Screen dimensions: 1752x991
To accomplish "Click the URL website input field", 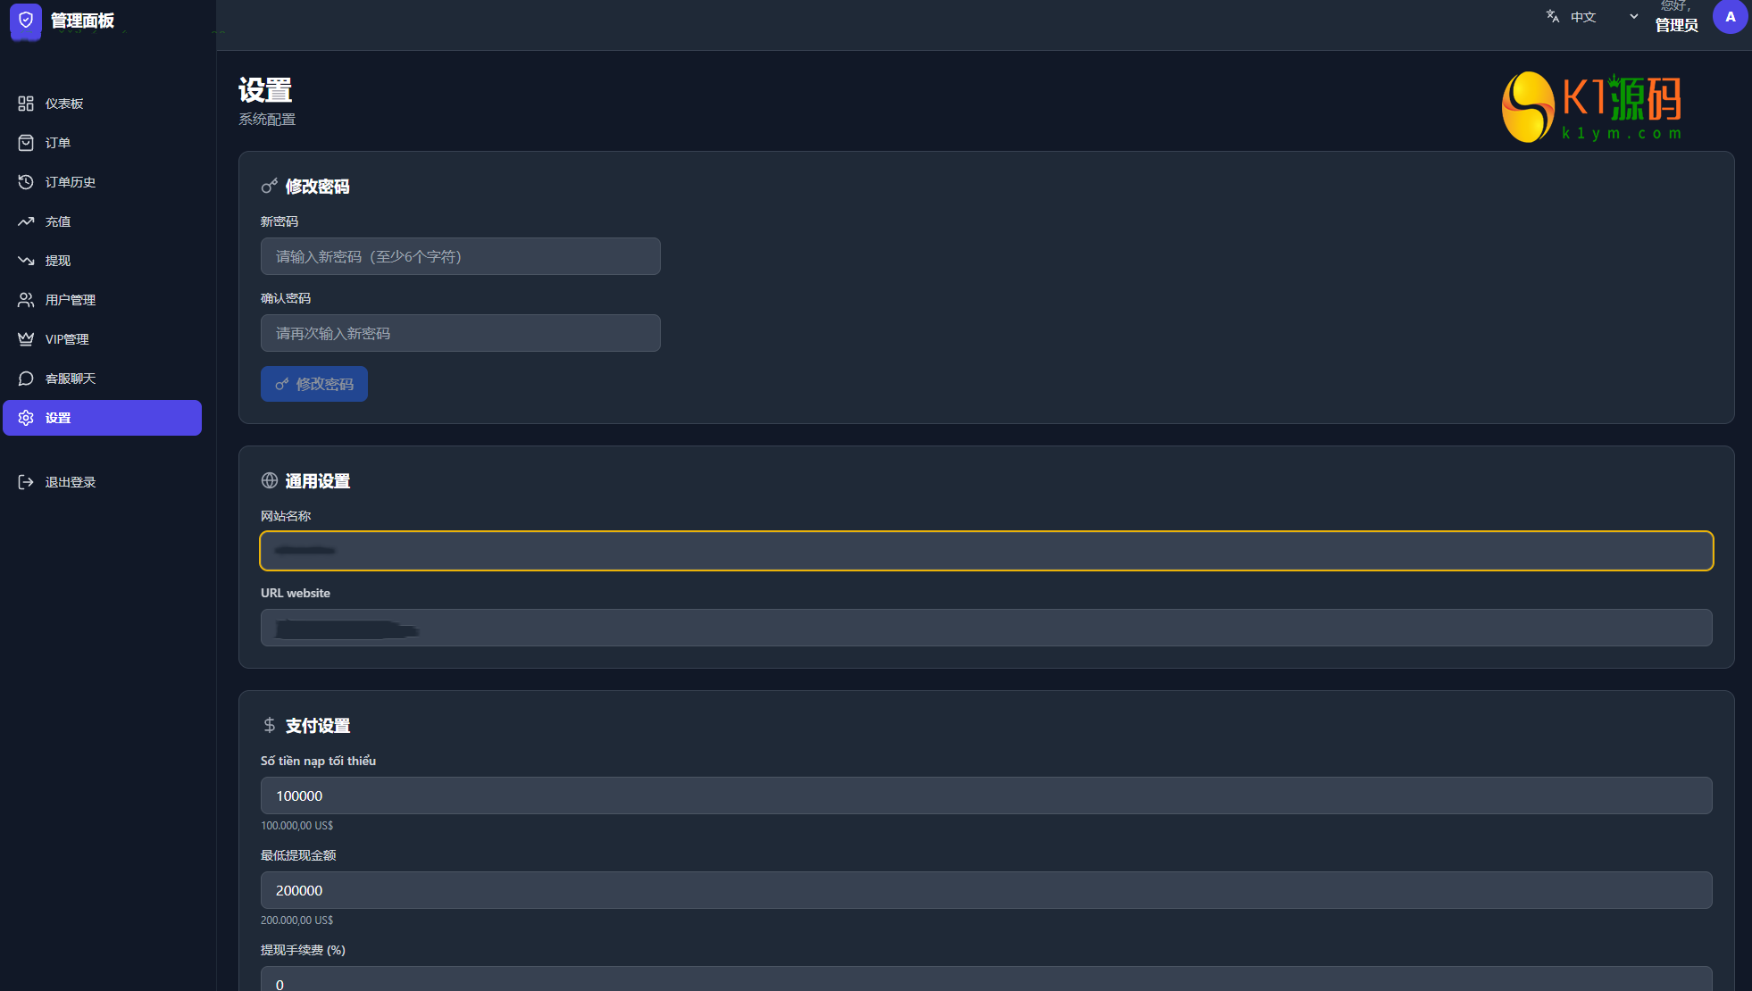I will [987, 628].
